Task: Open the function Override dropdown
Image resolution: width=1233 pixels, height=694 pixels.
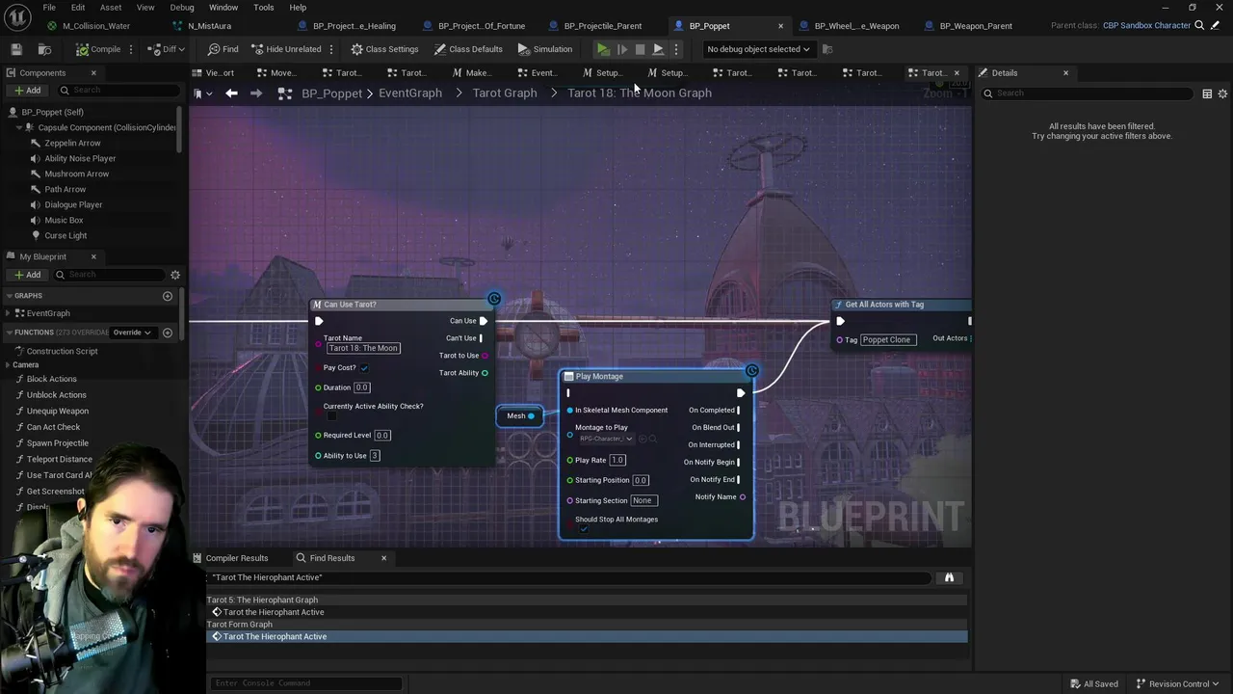Action: point(132,333)
